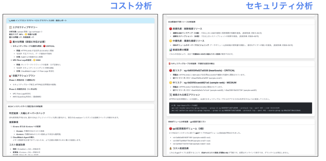
Task: Click the AWS GuardDuty有効化 bullet
Action: [27, 97]
